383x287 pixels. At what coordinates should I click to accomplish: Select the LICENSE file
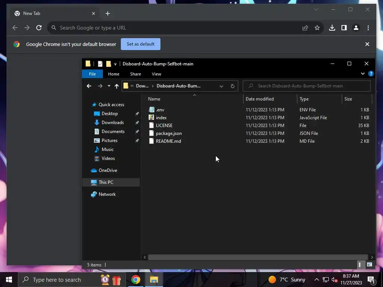(164, 126)
